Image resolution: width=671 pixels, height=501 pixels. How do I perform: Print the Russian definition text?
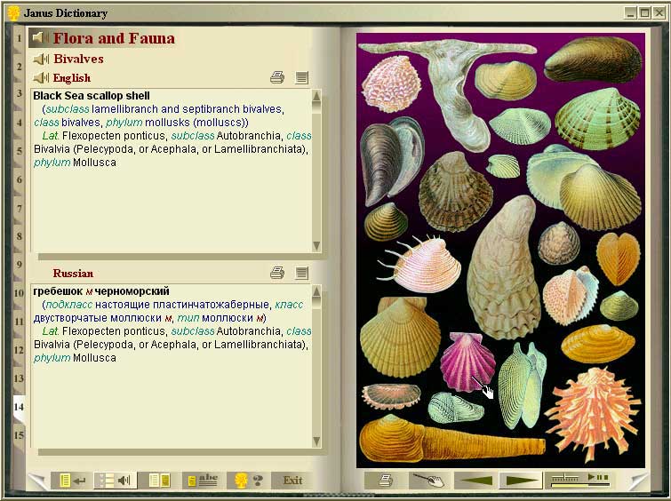[x=277, y=274]
